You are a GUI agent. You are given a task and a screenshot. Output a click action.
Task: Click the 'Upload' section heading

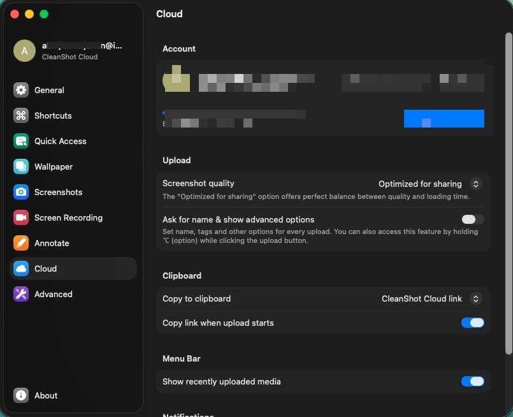[x=177, y=161]
